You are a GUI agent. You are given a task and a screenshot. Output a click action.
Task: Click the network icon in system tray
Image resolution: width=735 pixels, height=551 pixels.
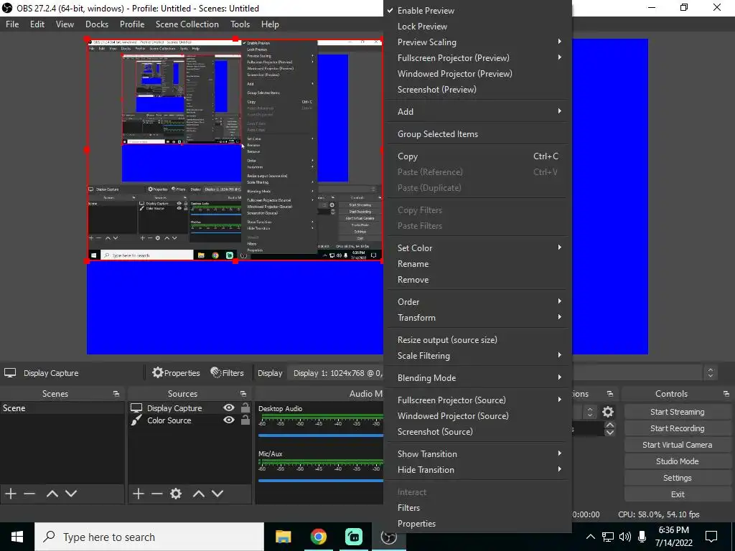[x=608, y=537]
